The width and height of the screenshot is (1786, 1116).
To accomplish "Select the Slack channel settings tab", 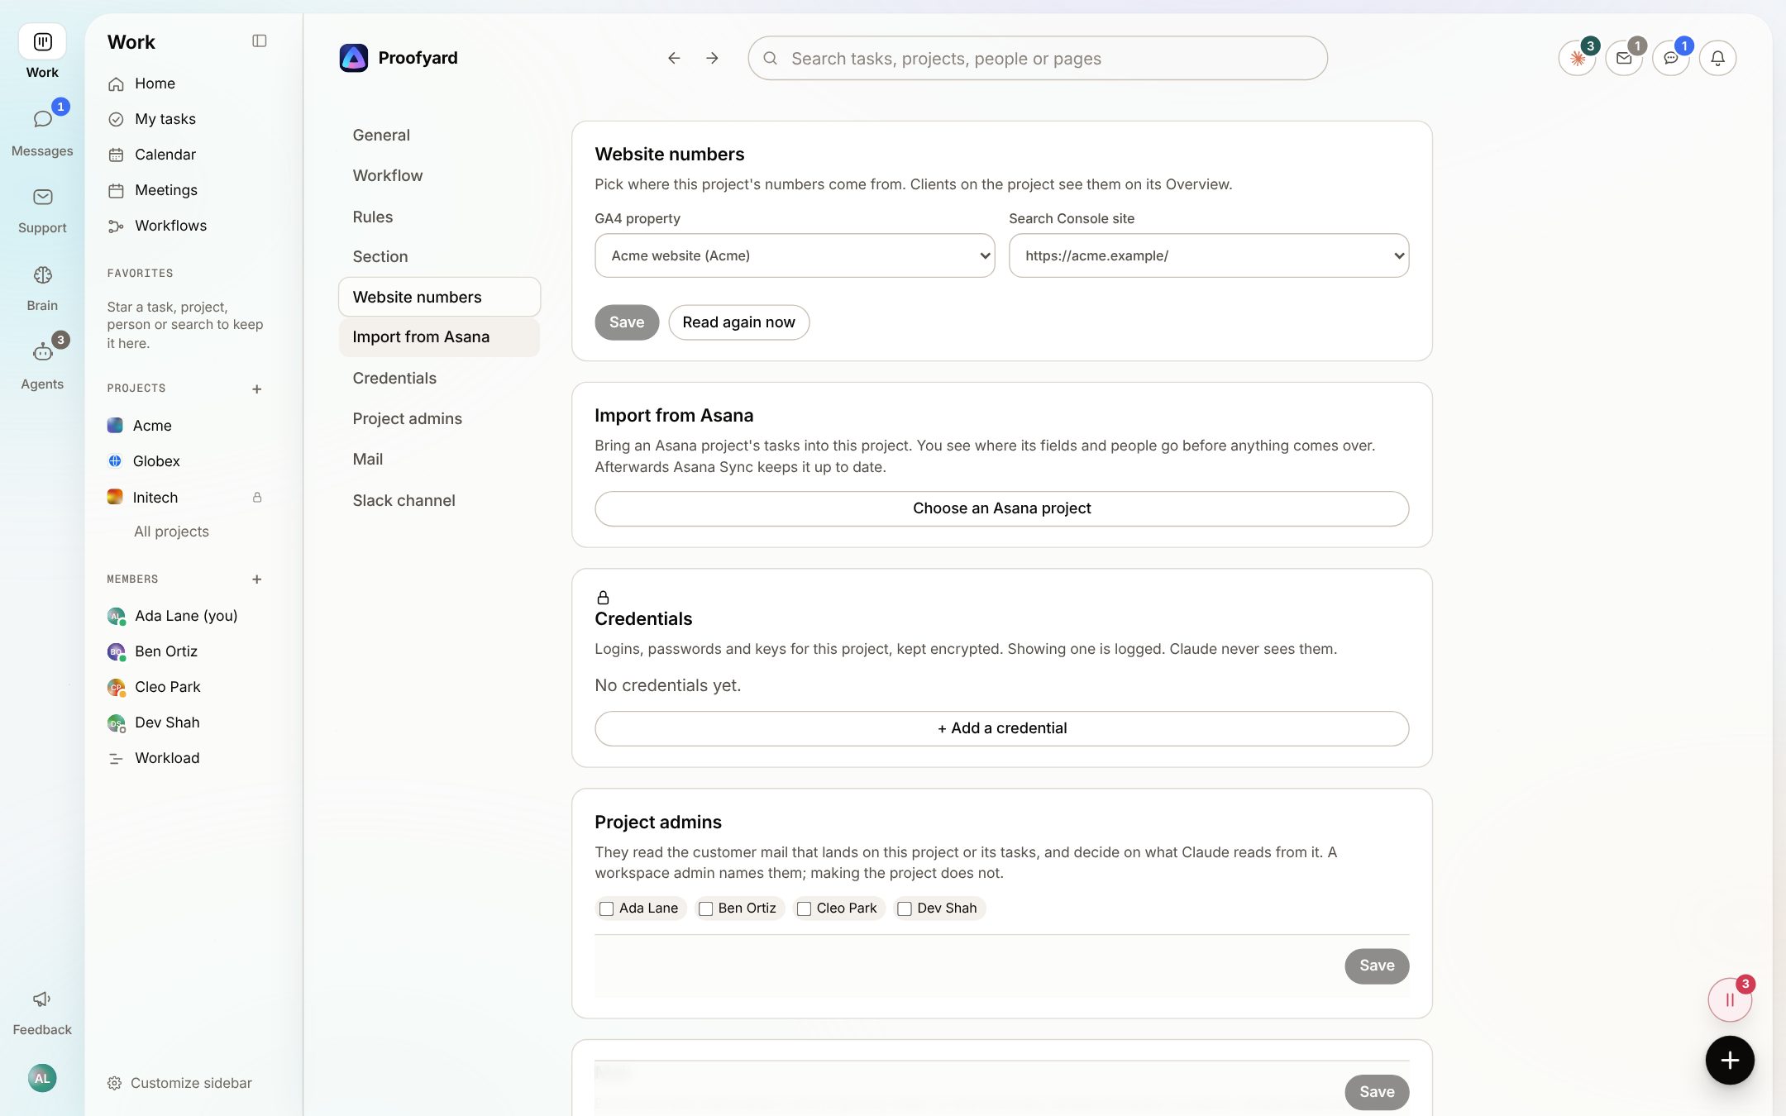I will coord(439,500).
